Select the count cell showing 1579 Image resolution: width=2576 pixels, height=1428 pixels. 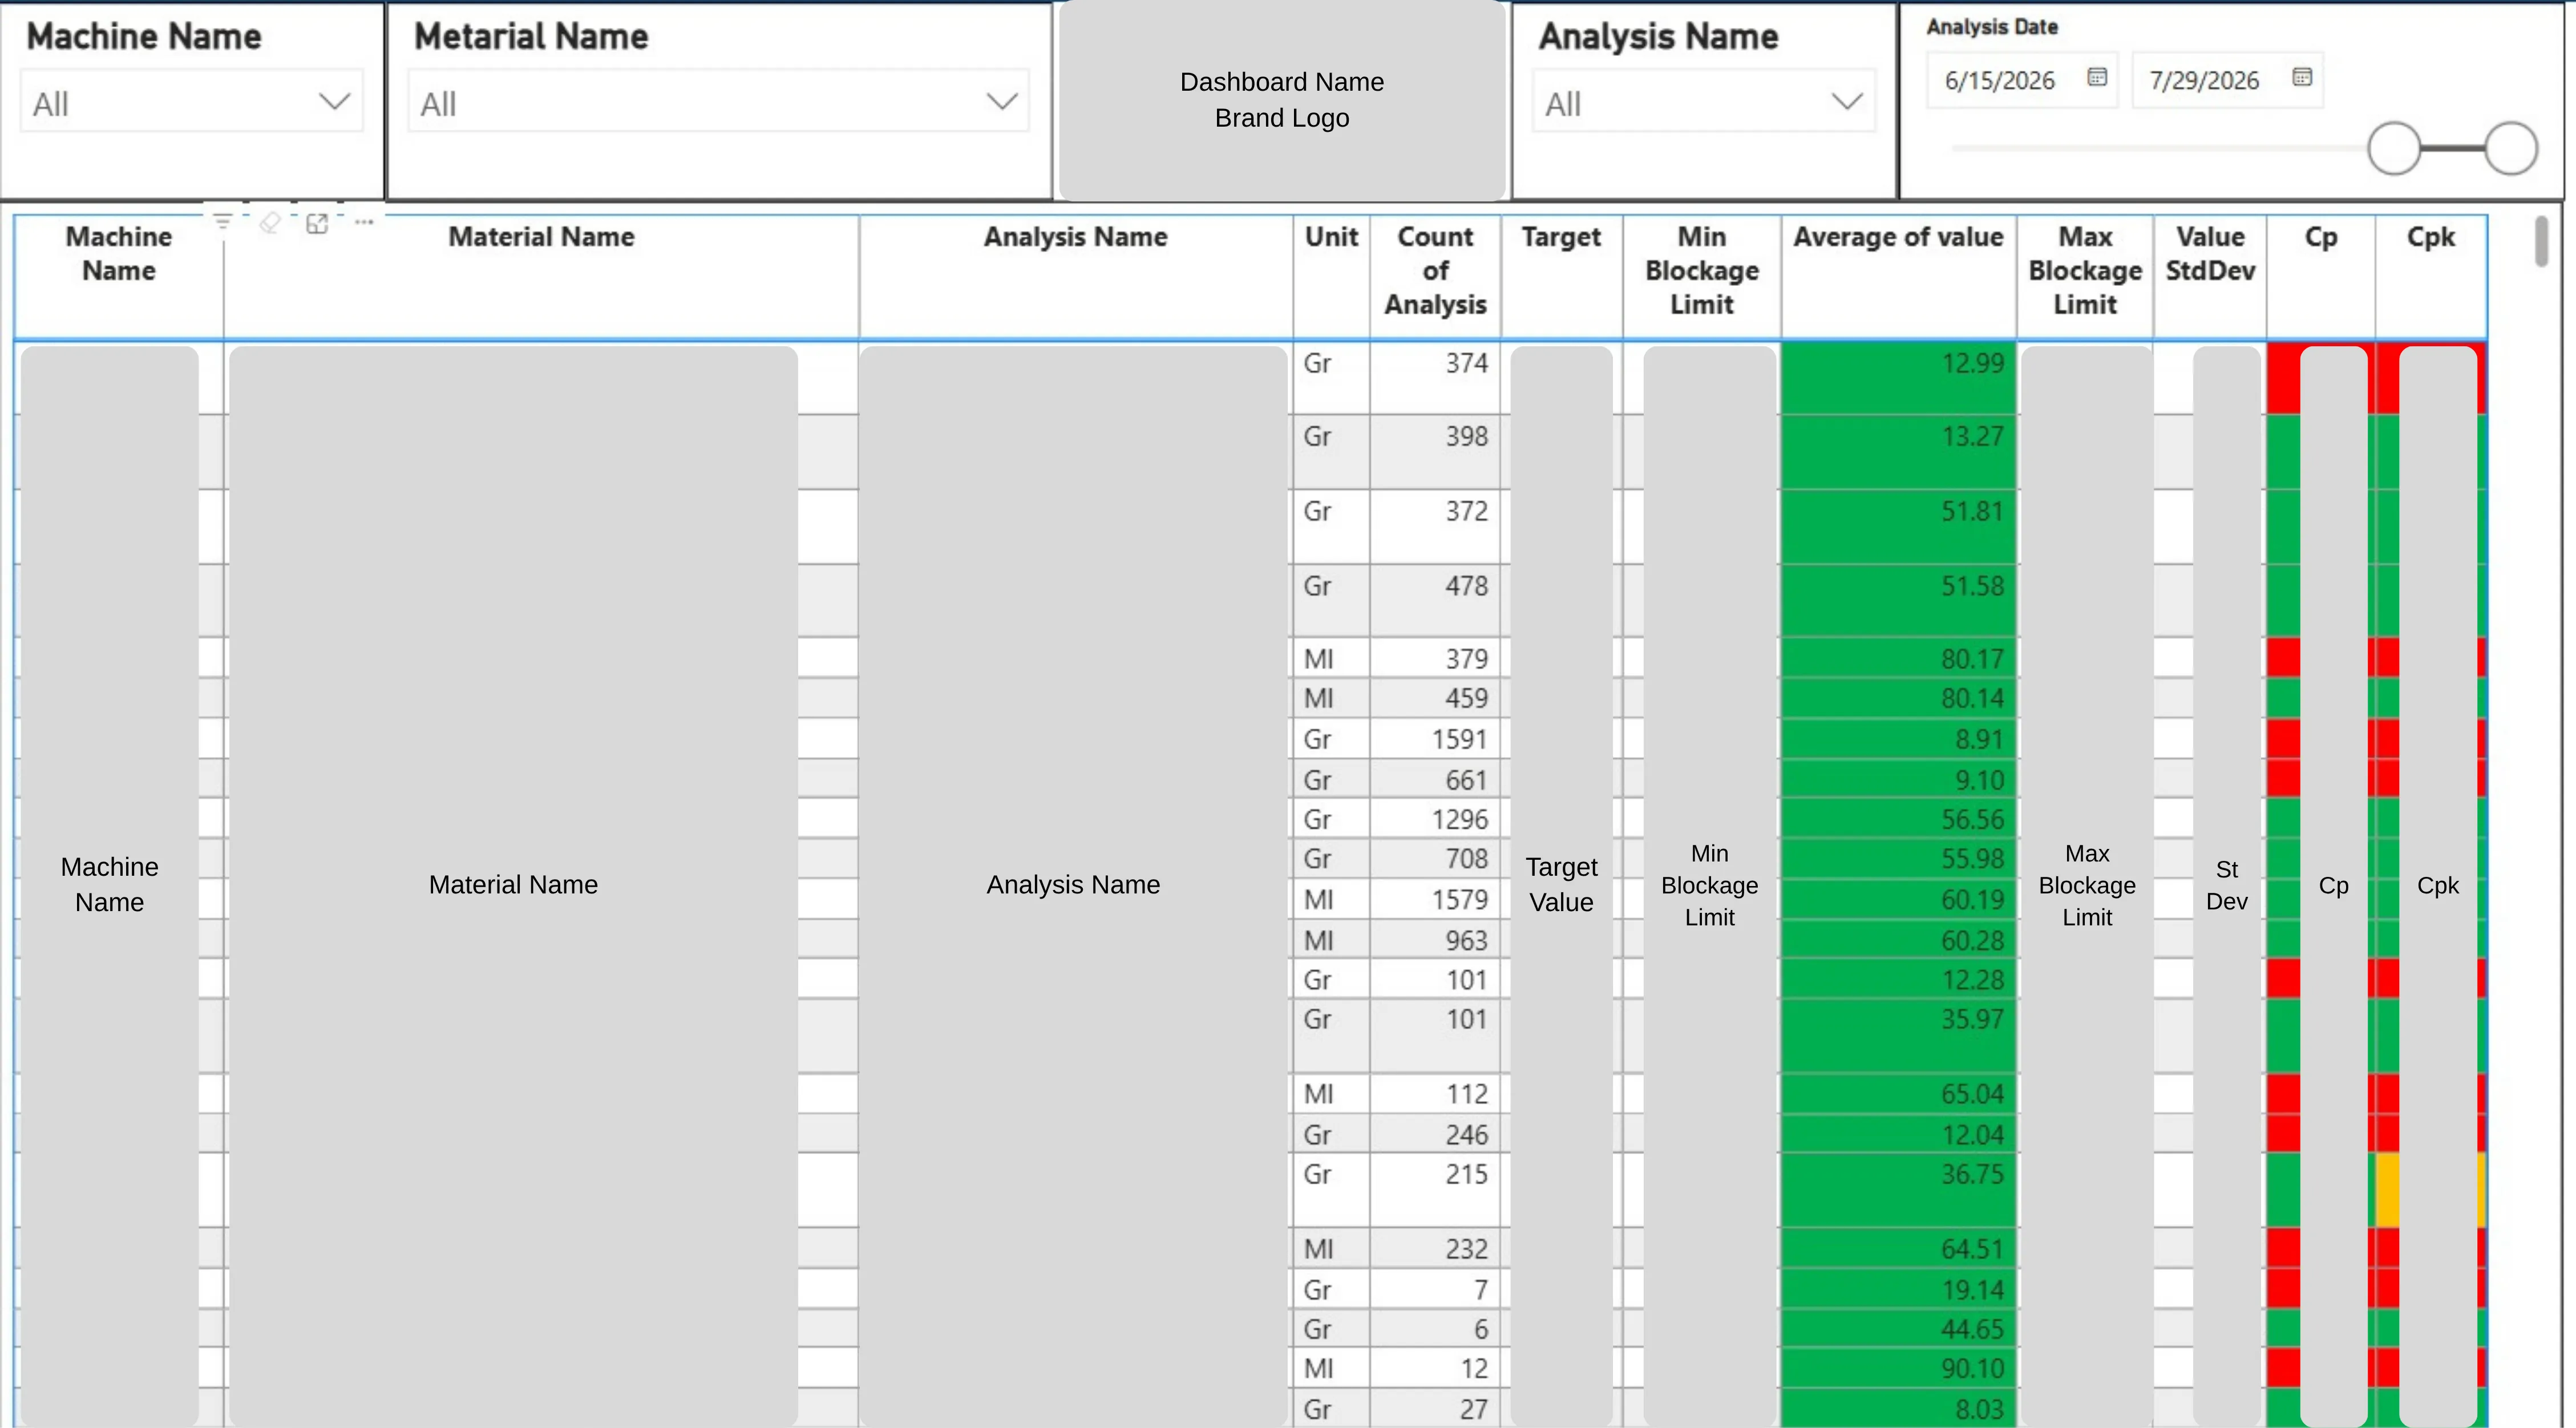pyautogui.click(x=1435, y=898)
